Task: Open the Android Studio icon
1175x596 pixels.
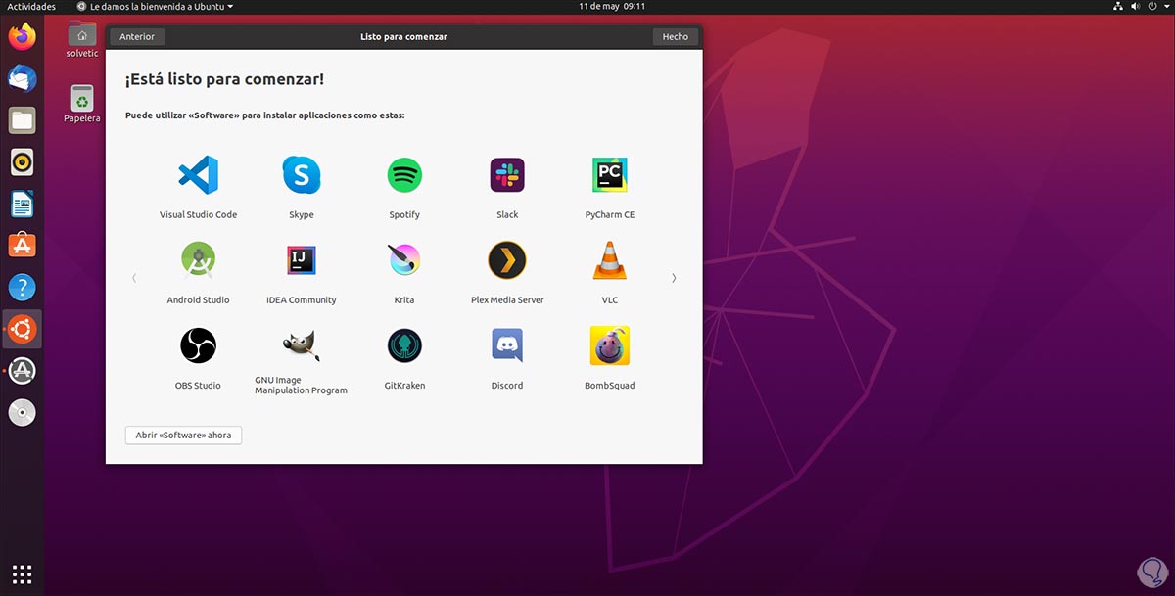Action: pos(198,261)
